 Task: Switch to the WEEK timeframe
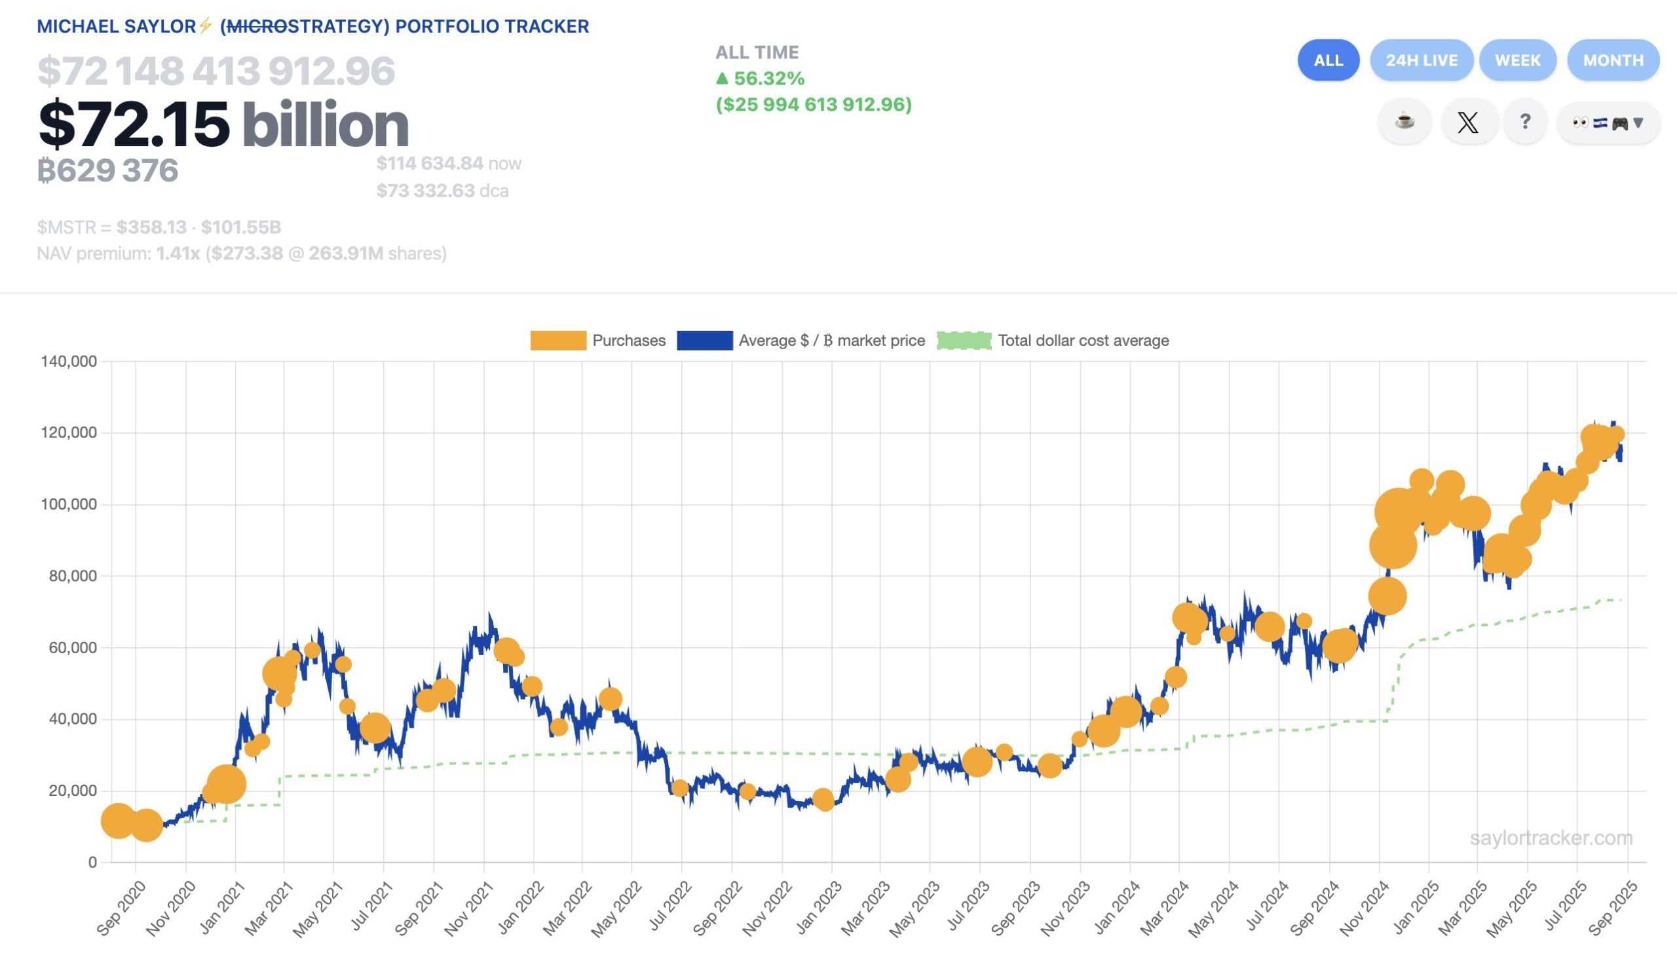(x=1518, y=60)
